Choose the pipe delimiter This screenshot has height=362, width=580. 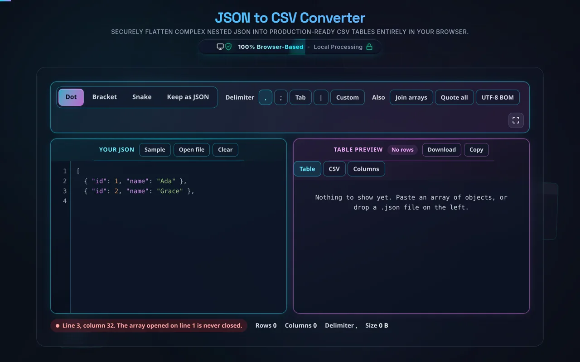coord(321,97)
